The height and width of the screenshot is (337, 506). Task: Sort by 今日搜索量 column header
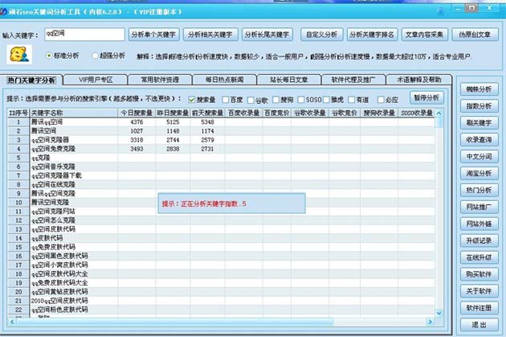137,113
